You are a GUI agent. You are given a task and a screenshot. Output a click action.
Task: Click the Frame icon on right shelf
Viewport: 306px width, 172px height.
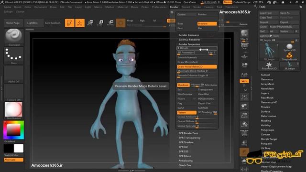tap(244, 97)
